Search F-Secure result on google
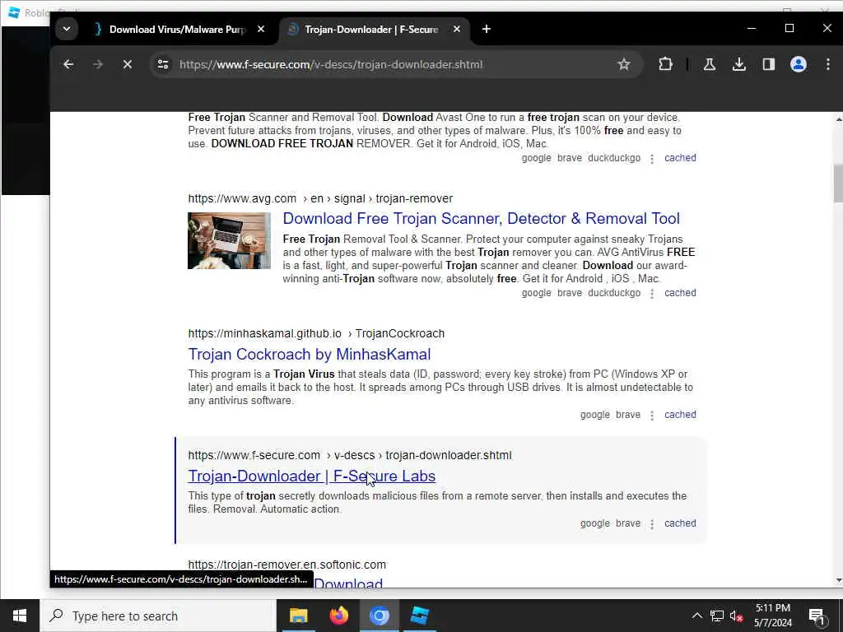843x632 pixels. pos(594,523)
